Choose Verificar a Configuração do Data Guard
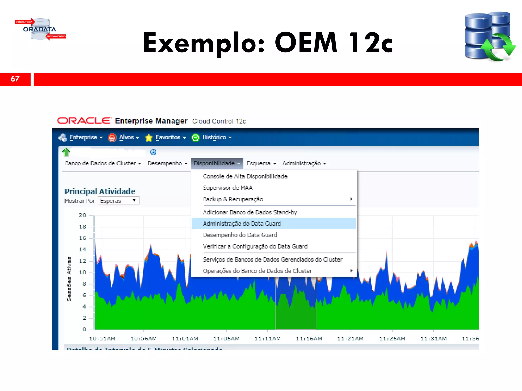522x391 pixels. 273,246
